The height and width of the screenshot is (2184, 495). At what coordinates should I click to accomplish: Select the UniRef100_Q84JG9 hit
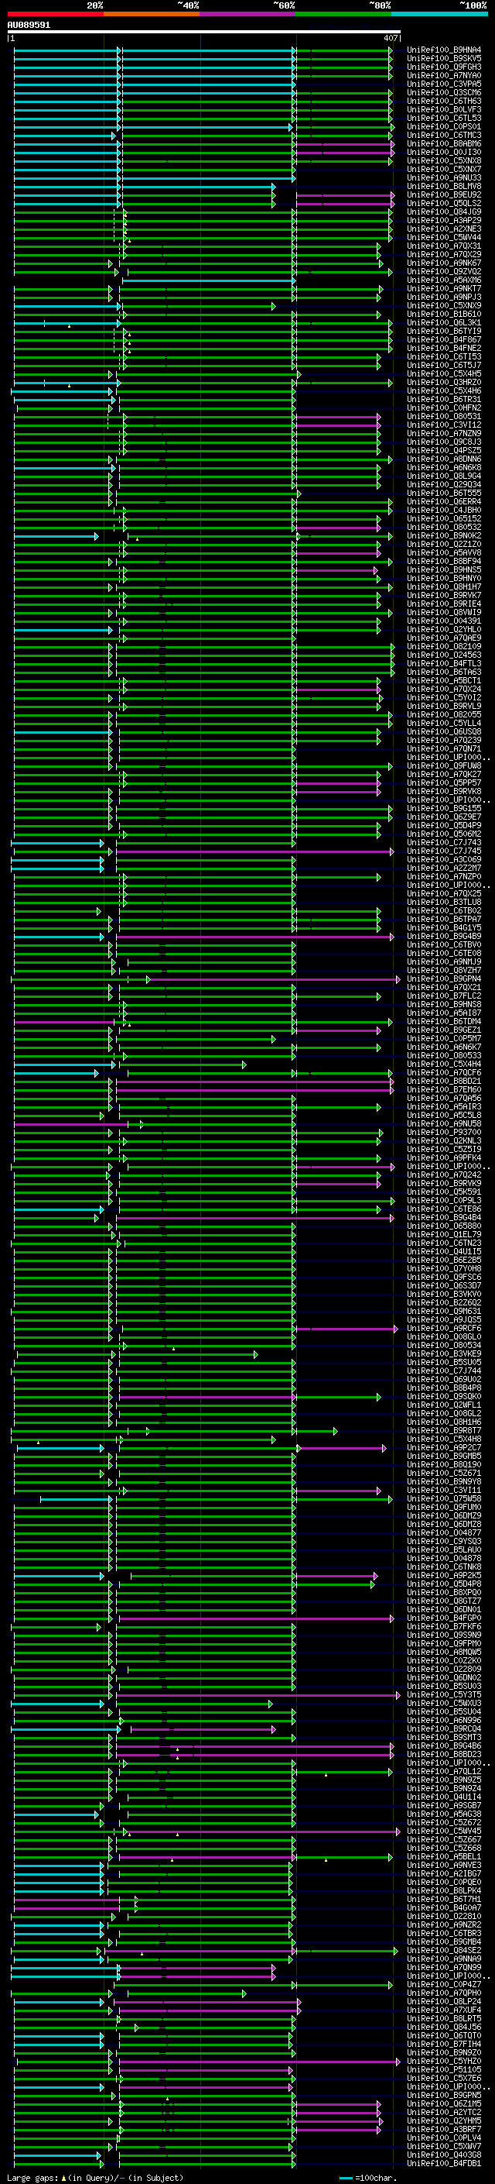(x=444, y=212)
